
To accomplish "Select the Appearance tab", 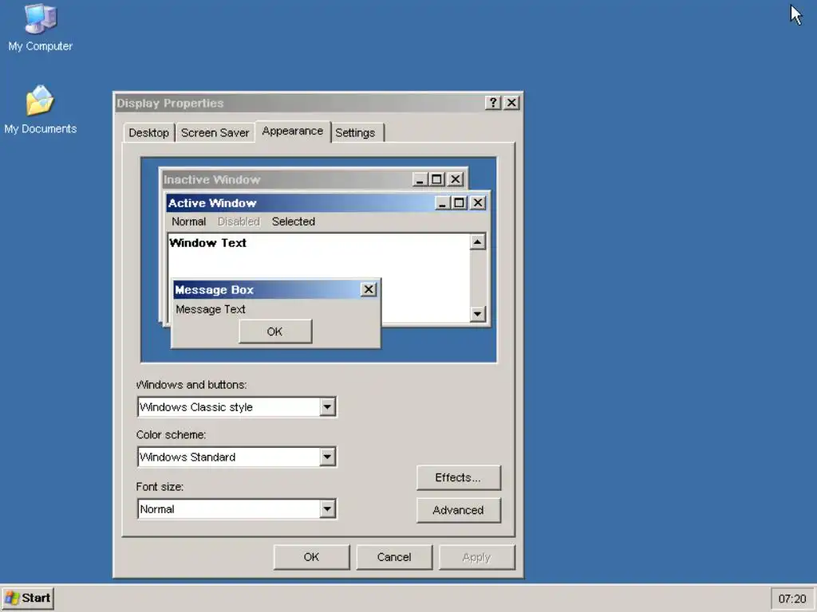I will (292, 131).
